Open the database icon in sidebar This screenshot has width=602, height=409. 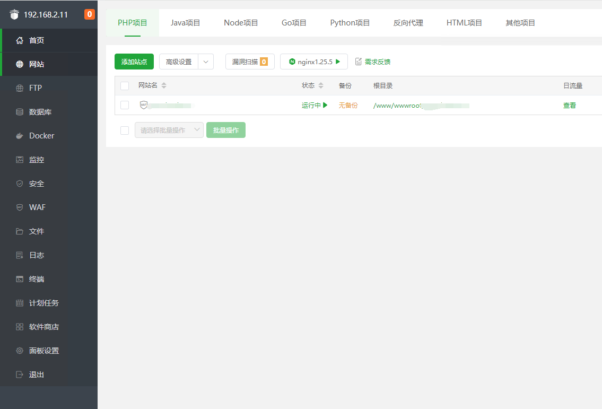pyautogui.click(x=20, y=112)
